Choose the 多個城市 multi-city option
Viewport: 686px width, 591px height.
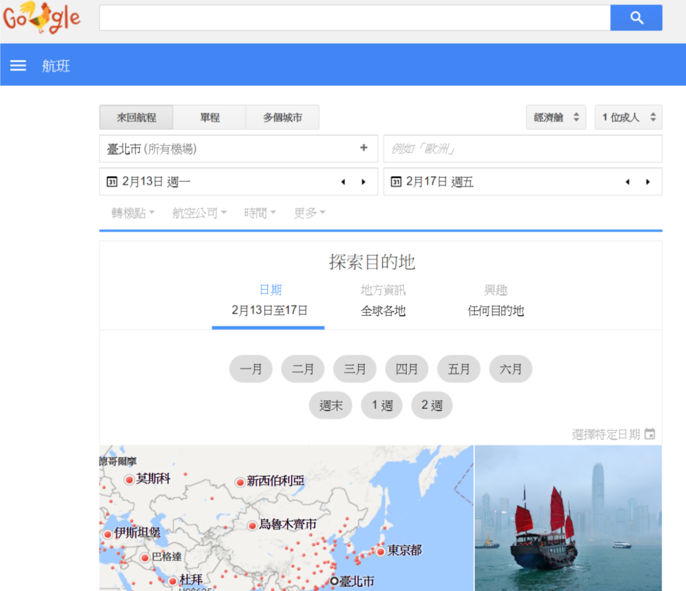click(283, 117)
